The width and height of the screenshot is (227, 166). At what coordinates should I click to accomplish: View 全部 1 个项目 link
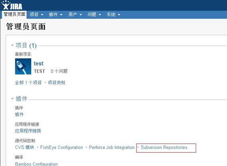point(28,83)
